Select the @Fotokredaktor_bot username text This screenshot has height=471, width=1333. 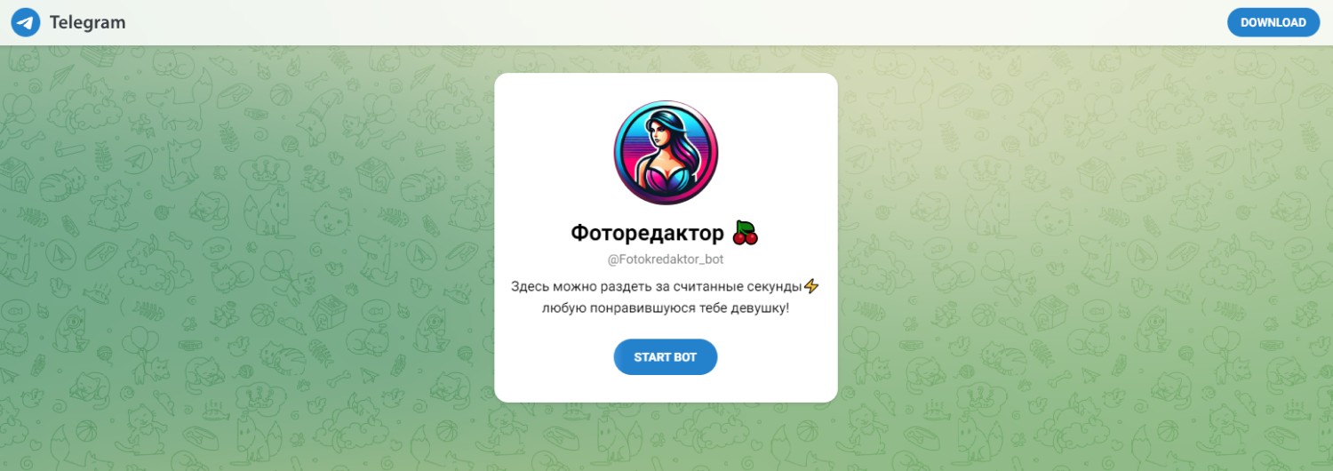[666, 260]
